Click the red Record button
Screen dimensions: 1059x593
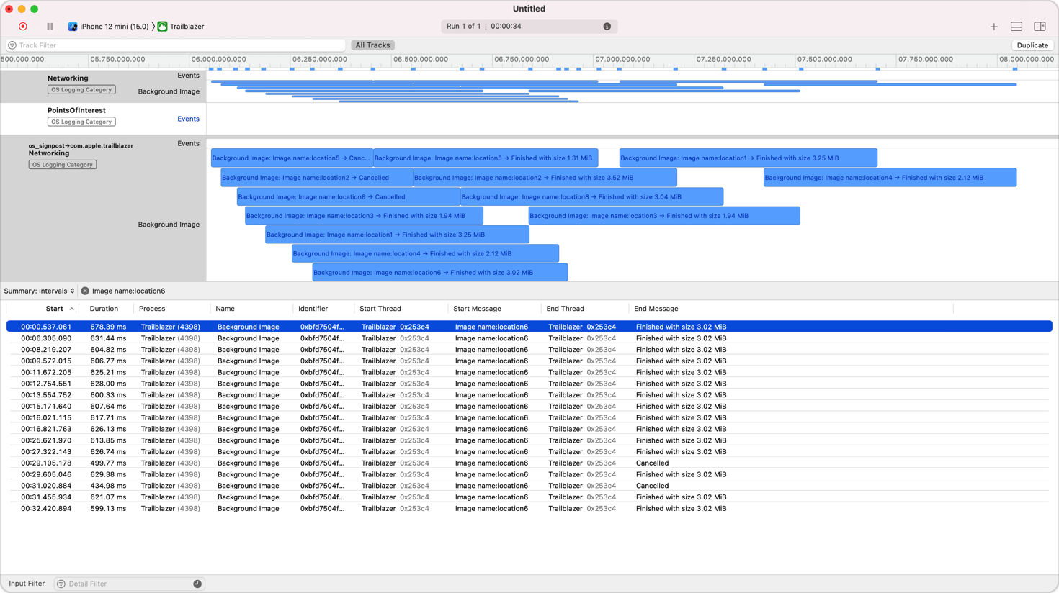[22, 26]
